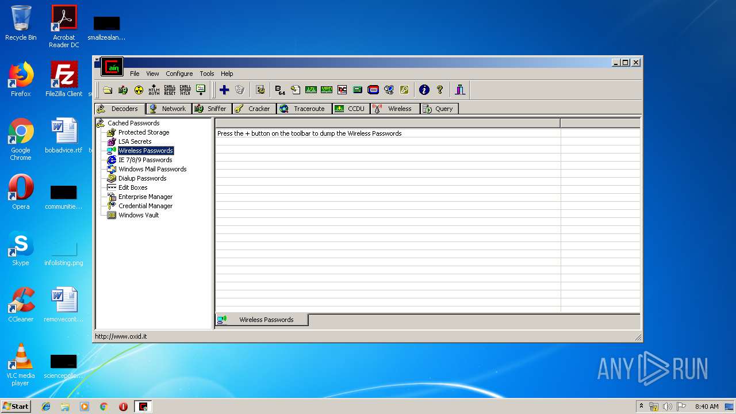Click the Open file folder toolbar icon
This screenshot has height=414, width=736.
click(x=108, y=90)
